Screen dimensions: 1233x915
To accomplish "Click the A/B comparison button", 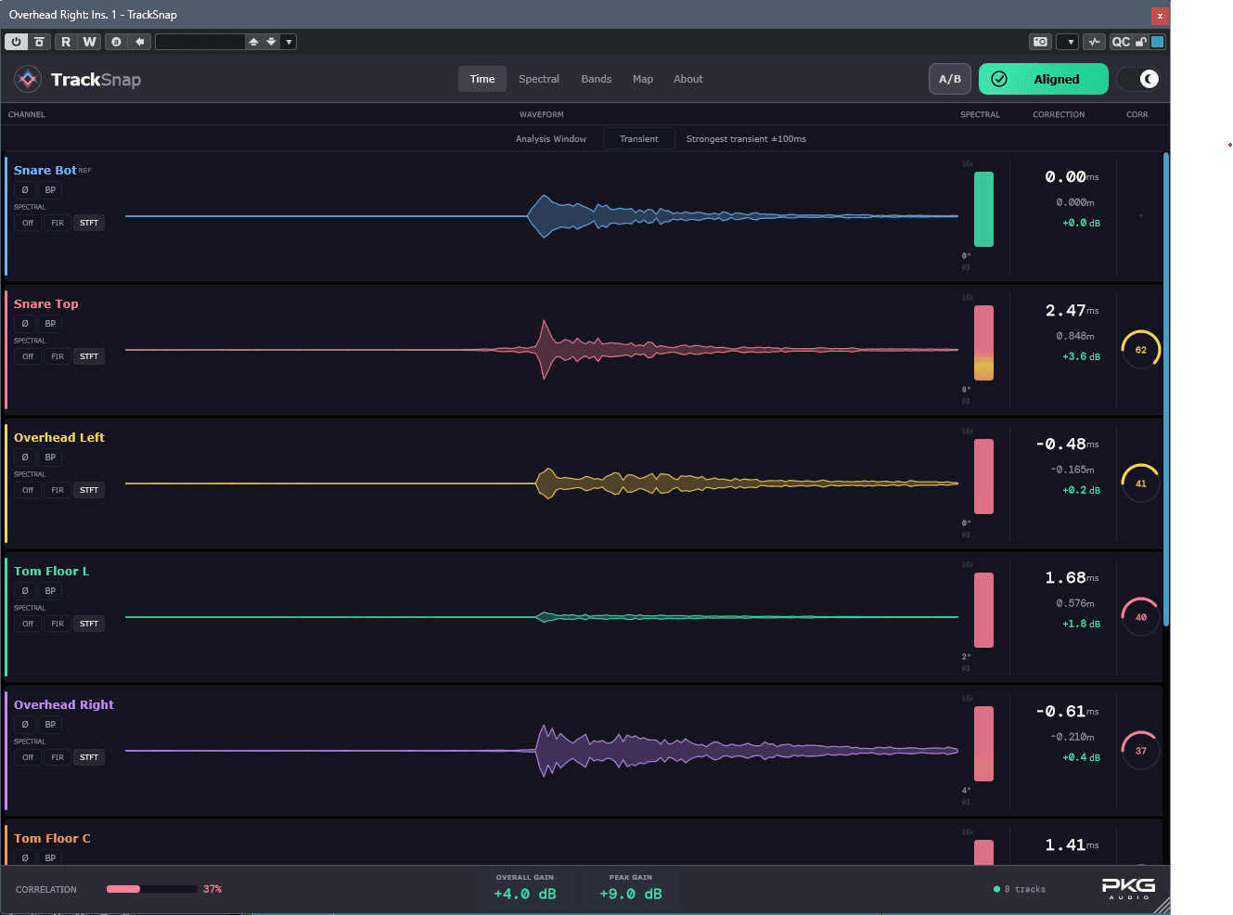I will (950, 79).
